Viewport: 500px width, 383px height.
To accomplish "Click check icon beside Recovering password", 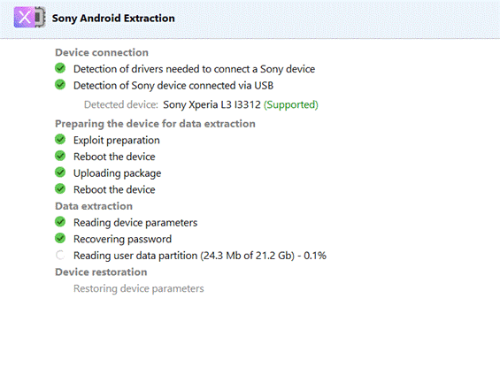I will pos(60,238).
